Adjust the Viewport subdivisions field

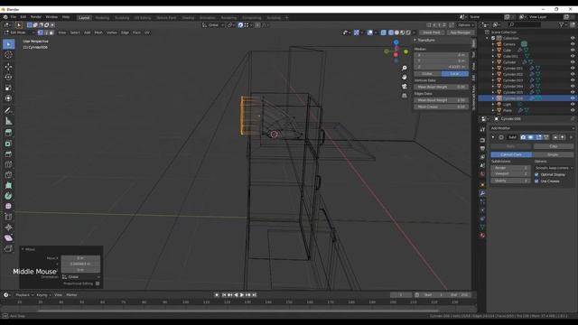tap(510, 173)
